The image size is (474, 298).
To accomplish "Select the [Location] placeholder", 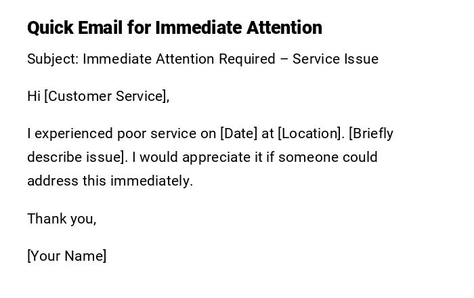I will (310, 133).
